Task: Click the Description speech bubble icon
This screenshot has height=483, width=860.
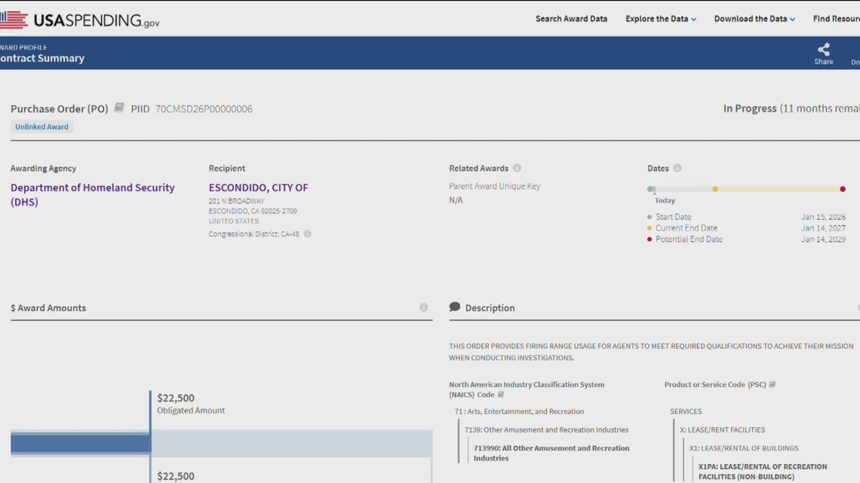Action: click(454, 307)
